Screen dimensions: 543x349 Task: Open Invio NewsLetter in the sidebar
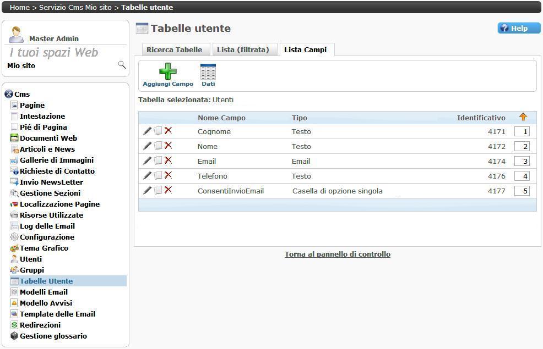51,182
